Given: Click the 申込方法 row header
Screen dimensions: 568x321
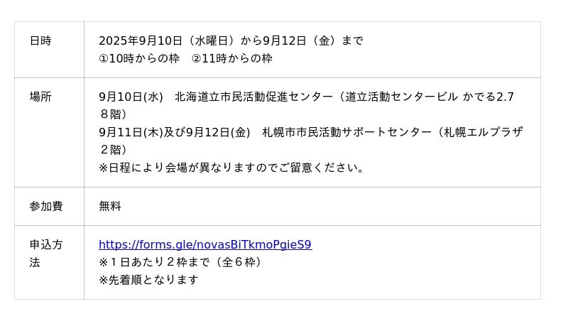Looking at the screenshot, I should point(46,254).
